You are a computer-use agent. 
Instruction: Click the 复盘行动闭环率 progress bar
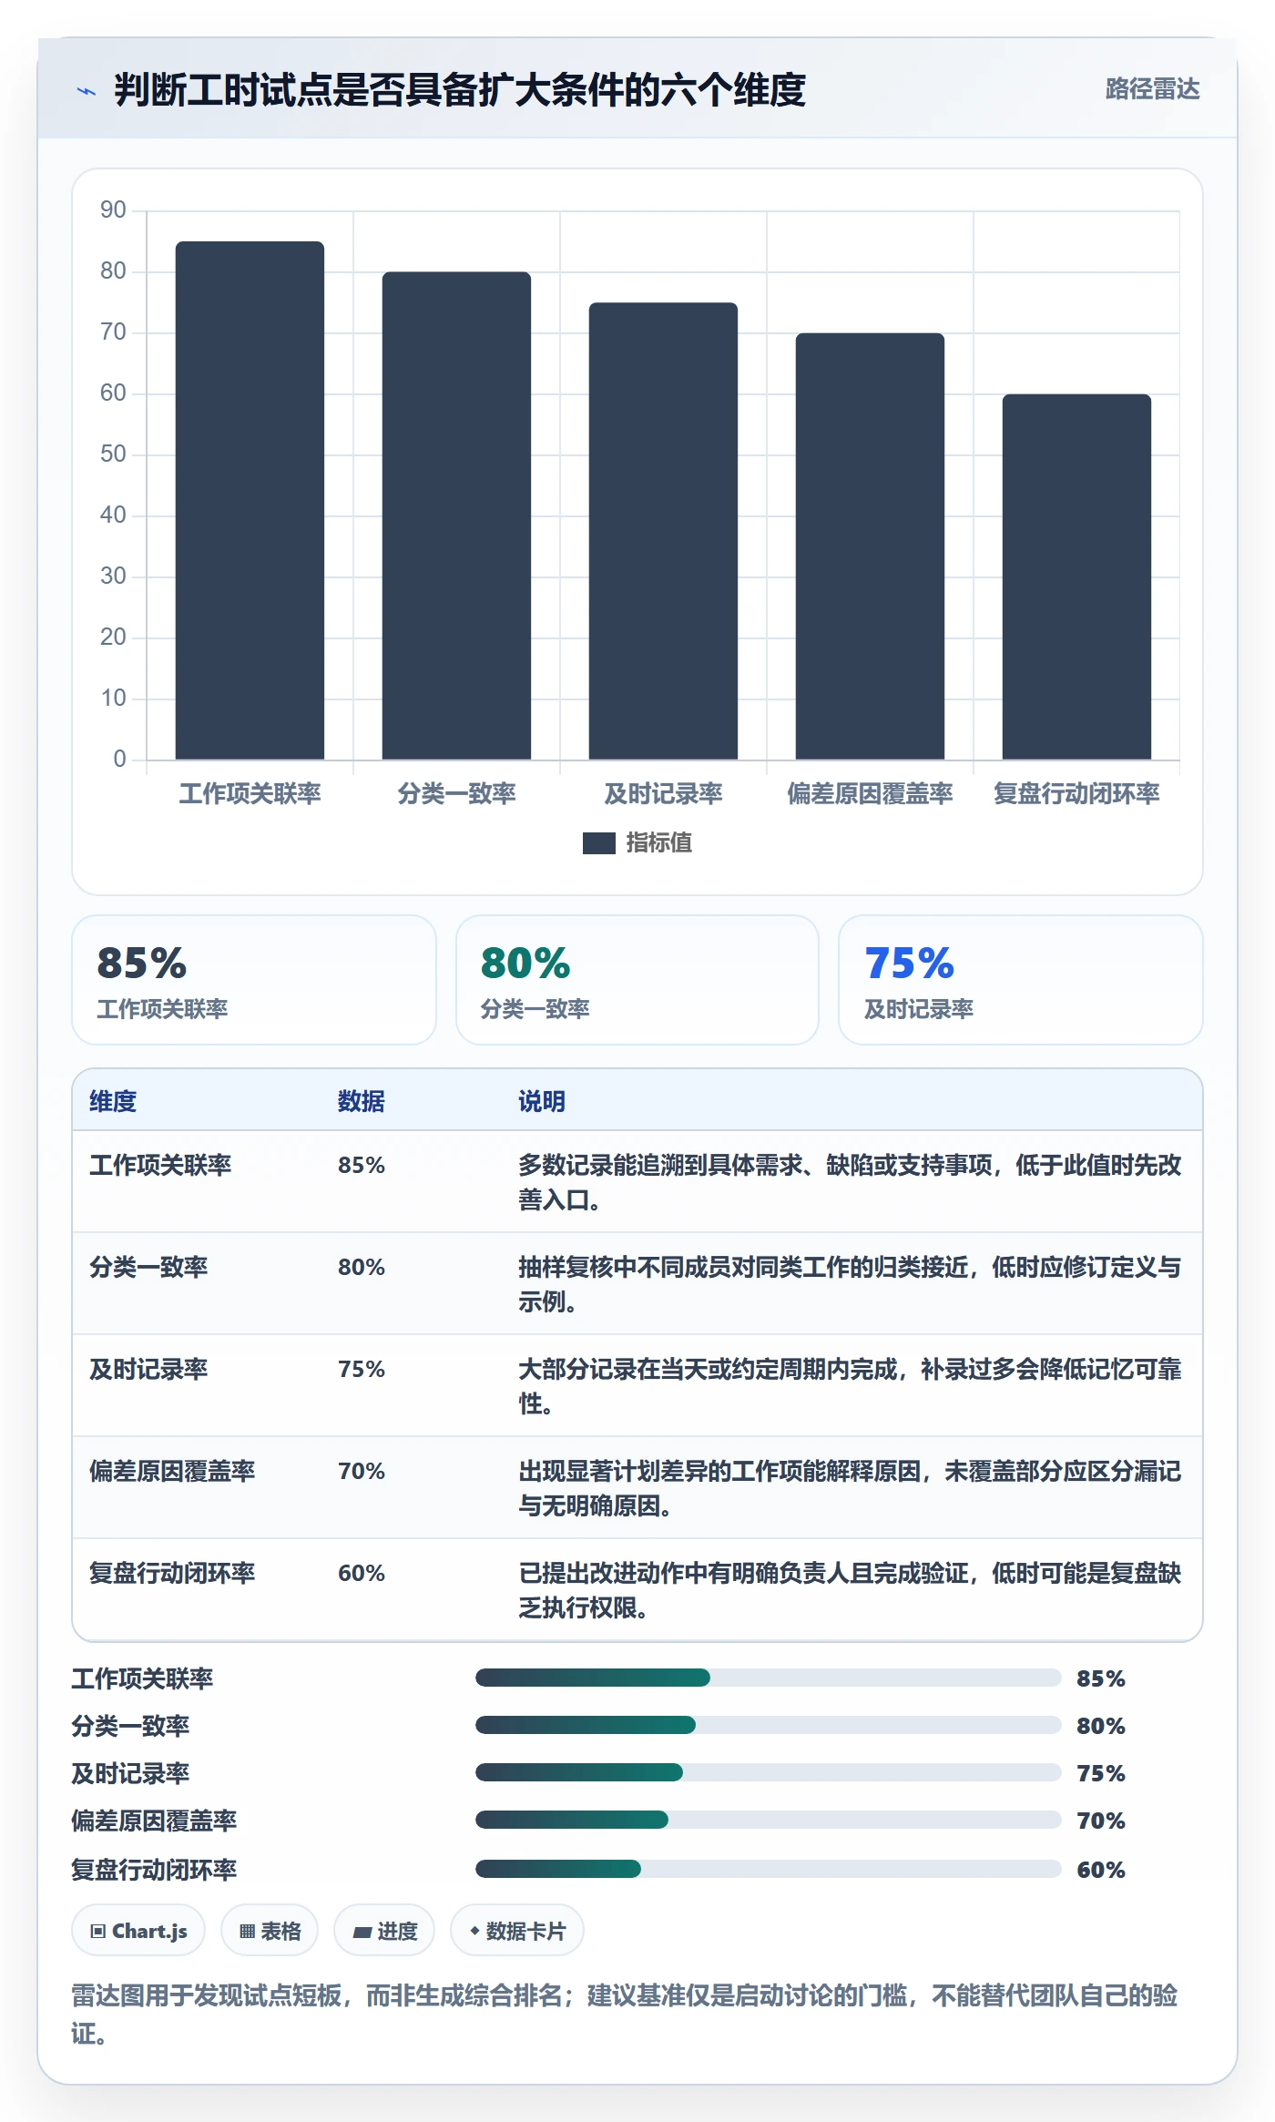769,1869
